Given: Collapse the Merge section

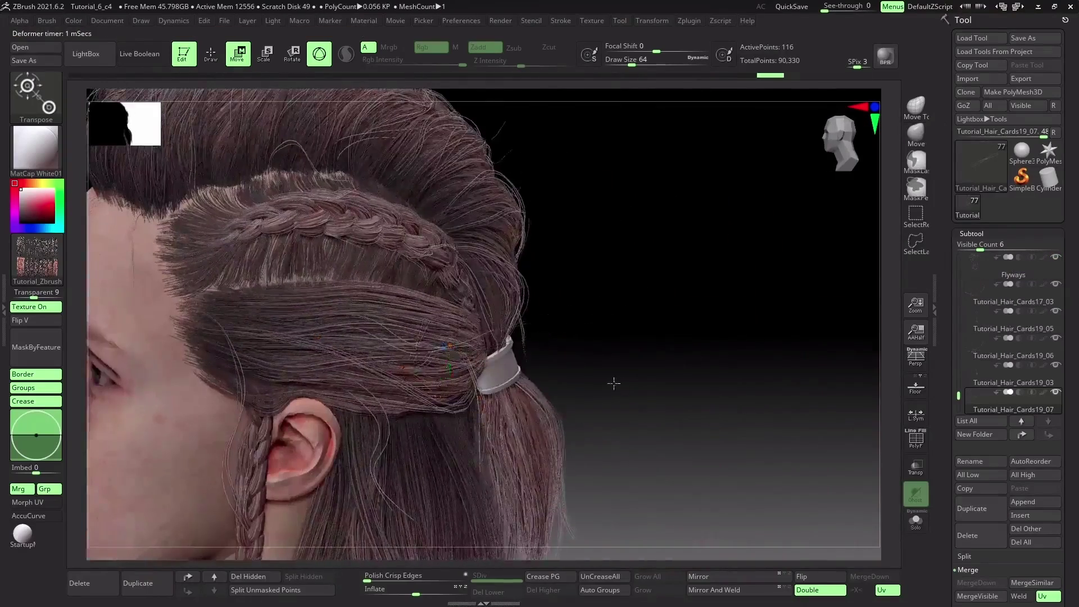Looking at the screenshot, I should (x=967, y=570).
